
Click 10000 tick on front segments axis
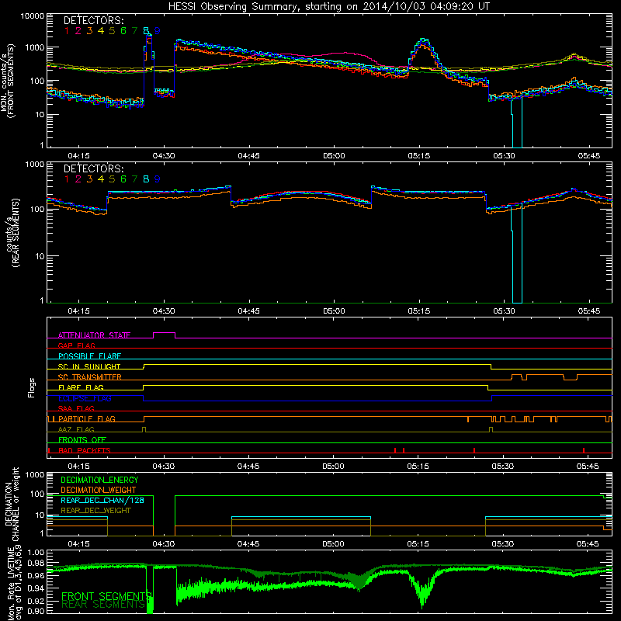pyautogui.click(x=32, y=16)
